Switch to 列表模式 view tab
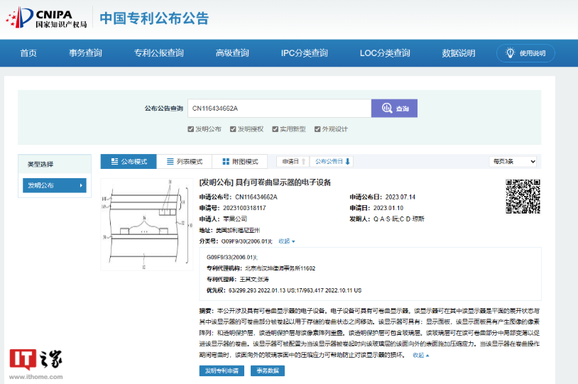This screenshot has width=578, height=384. click(185, 161)
